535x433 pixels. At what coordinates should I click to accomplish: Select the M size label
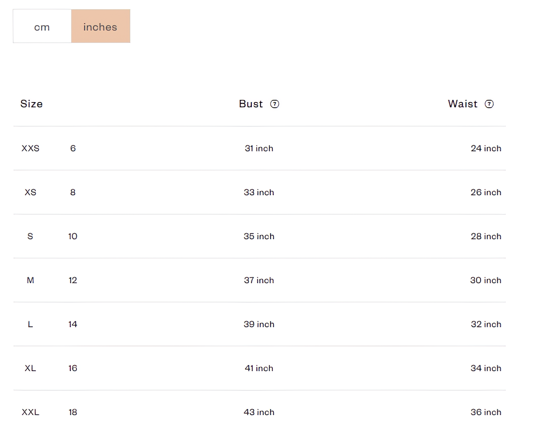click(31, 280)
